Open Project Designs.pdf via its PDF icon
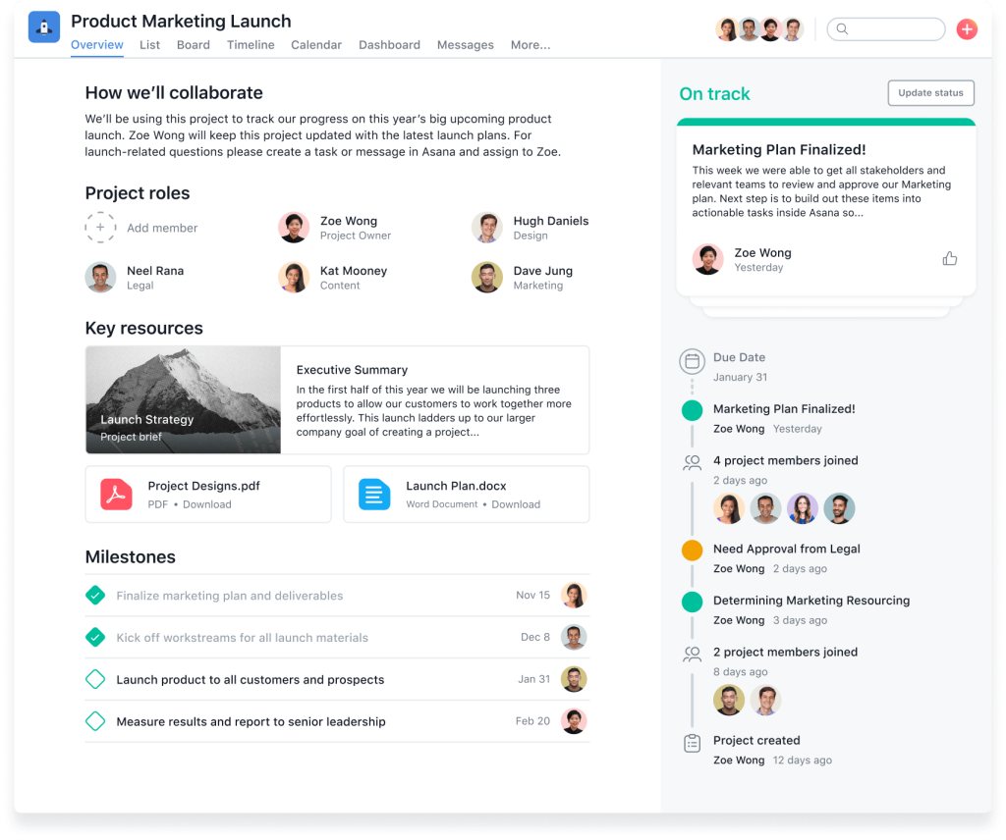1006x840 pixels. tap(116, 495)
